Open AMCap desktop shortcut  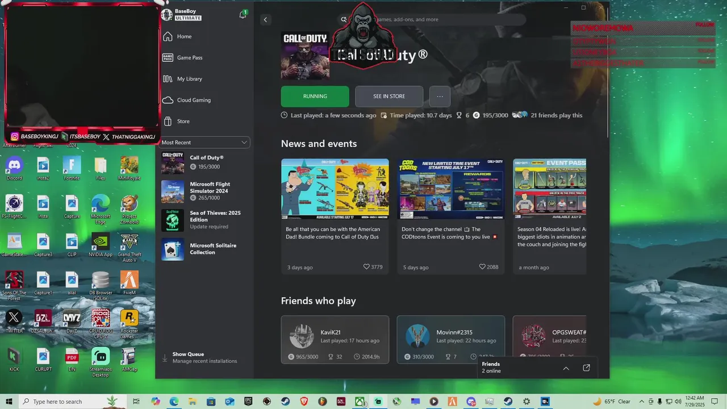coord(129,359)
